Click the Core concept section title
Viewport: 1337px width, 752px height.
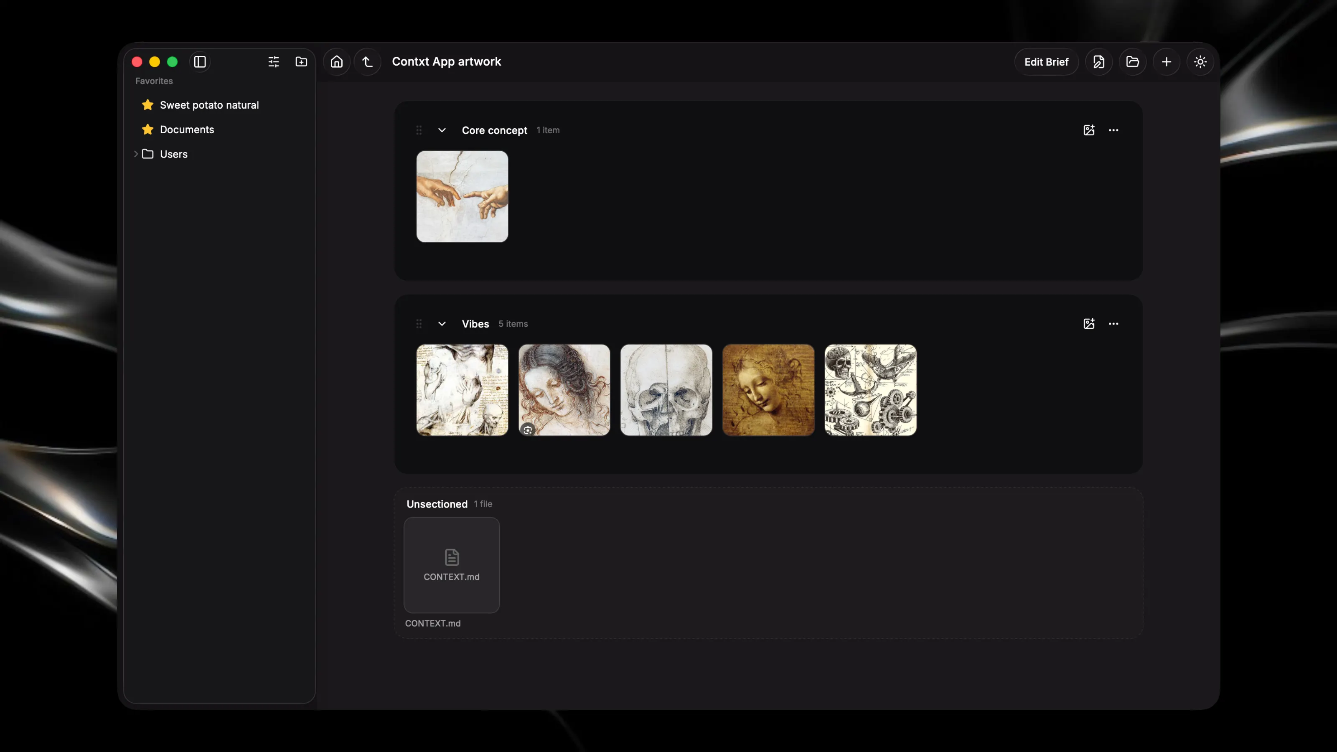tap(495, 130)
